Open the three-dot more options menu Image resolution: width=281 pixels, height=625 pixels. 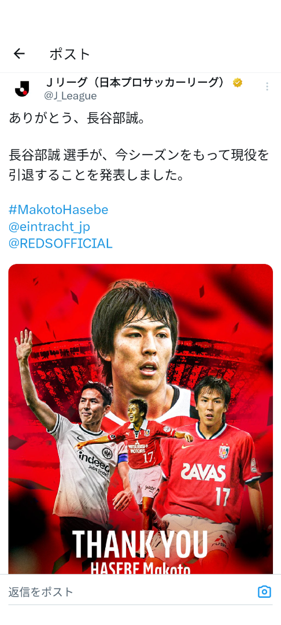click(x=267, y=86)
